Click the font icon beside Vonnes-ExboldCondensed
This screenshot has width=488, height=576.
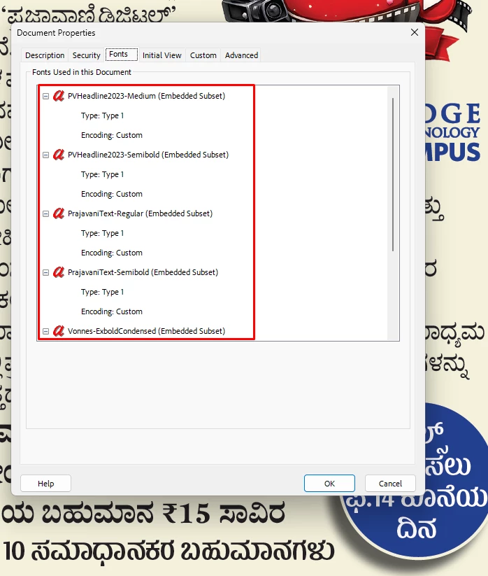[59, 331]
